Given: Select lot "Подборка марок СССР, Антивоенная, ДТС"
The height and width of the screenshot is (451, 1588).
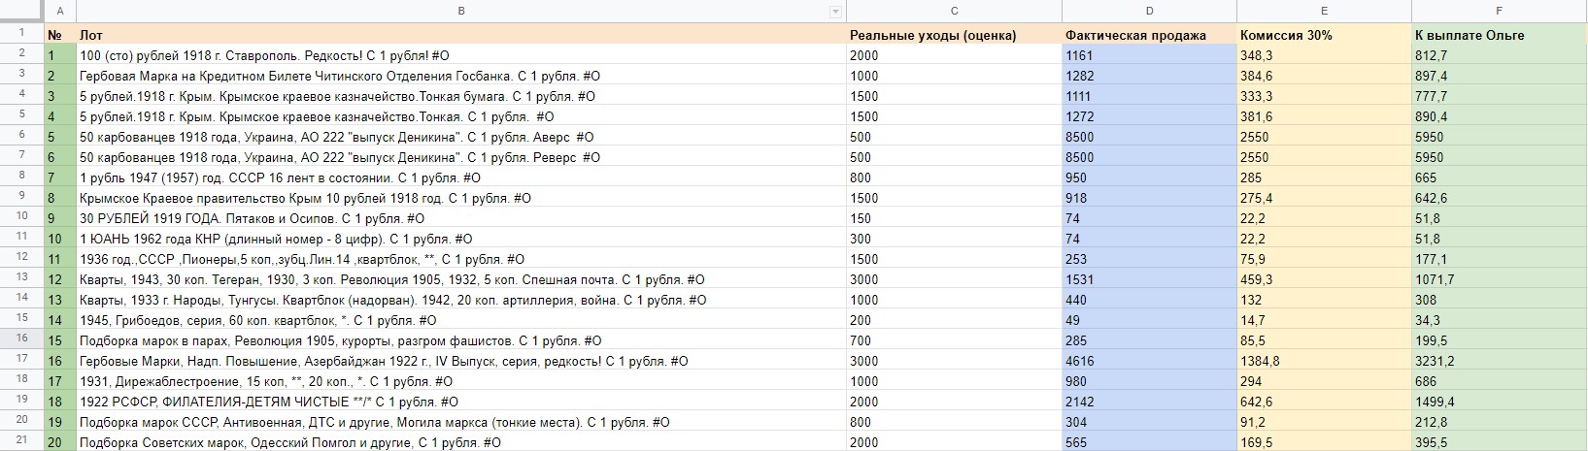Looking at the screenshot, I should click(461, 422).
